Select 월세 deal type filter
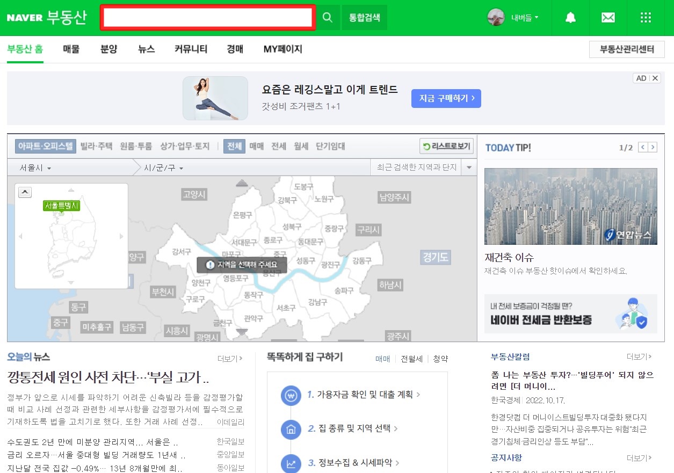The image size is (674, 473). [301, 146]
